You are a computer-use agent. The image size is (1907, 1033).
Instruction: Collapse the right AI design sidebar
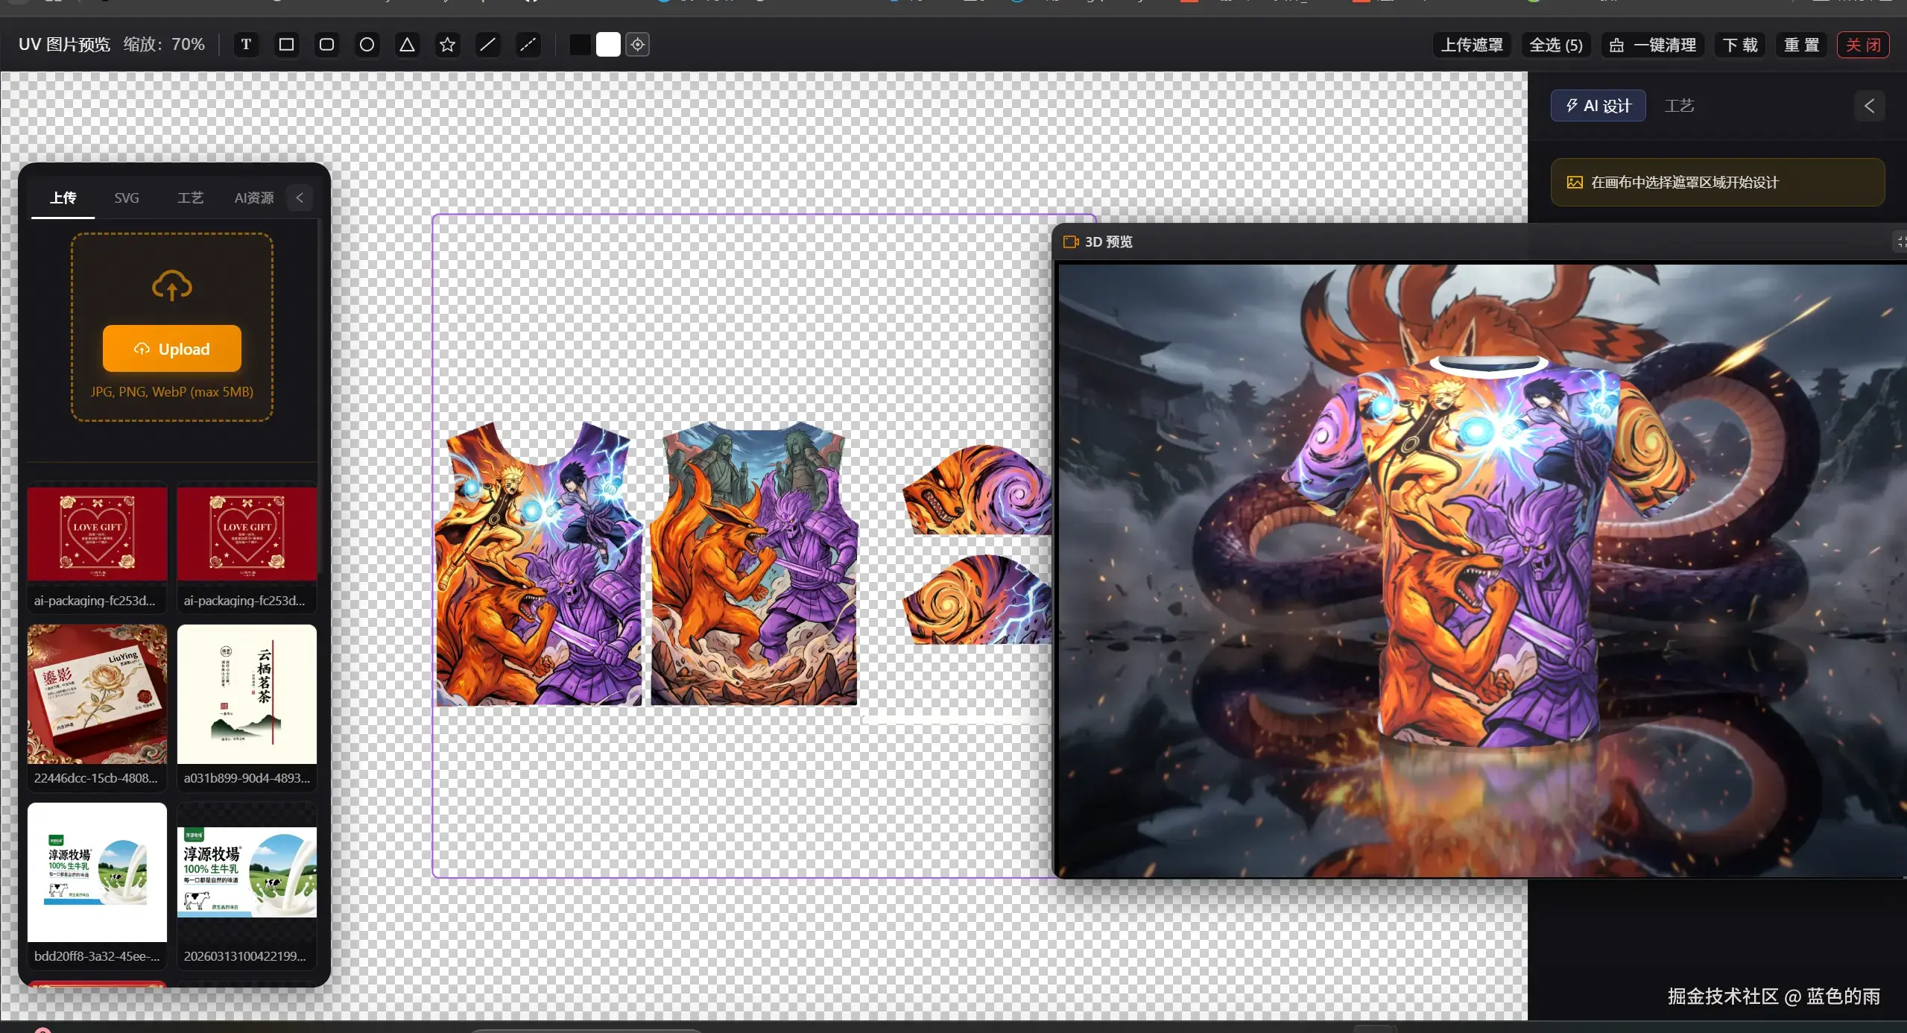click(x=1869, y=106)
